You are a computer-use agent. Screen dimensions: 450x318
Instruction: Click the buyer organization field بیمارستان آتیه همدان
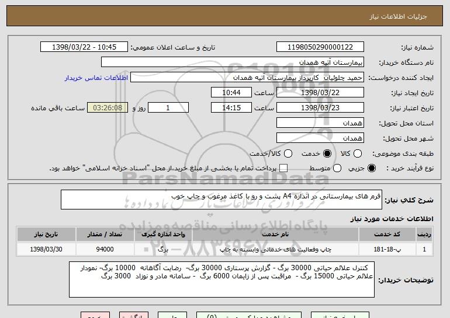point(233,62)
